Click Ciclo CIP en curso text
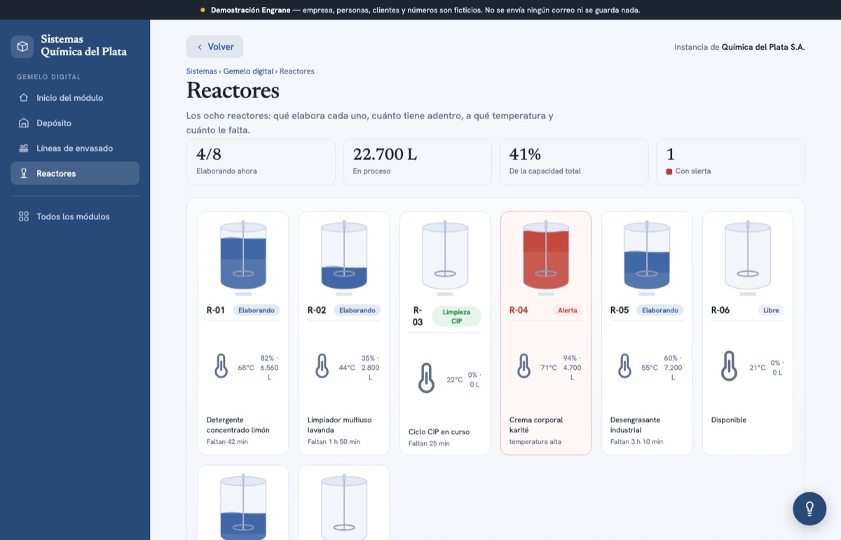Screen dimensions: 841x540 (439, 432)
